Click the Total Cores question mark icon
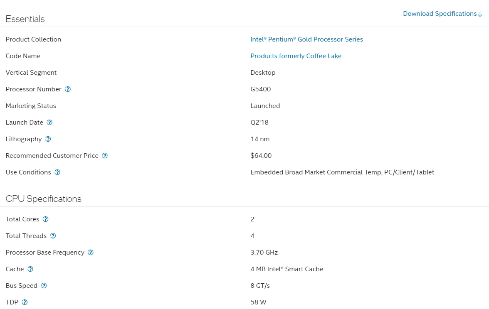489x309 pixels. click(x=46, y=219)
